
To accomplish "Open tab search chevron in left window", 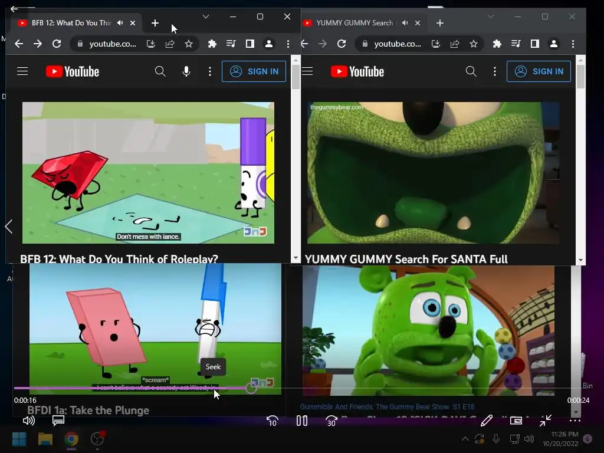I will pyautogui.click(x=206, y=17).
